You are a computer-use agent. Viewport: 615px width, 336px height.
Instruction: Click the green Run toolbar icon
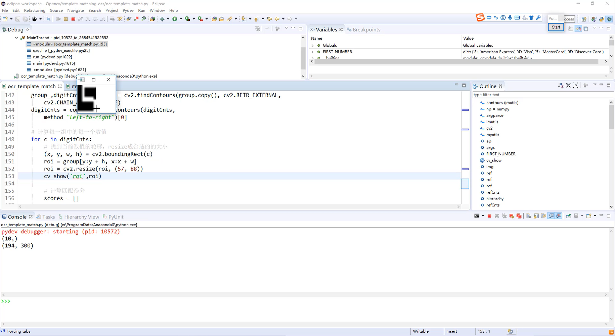coord(175,19)
